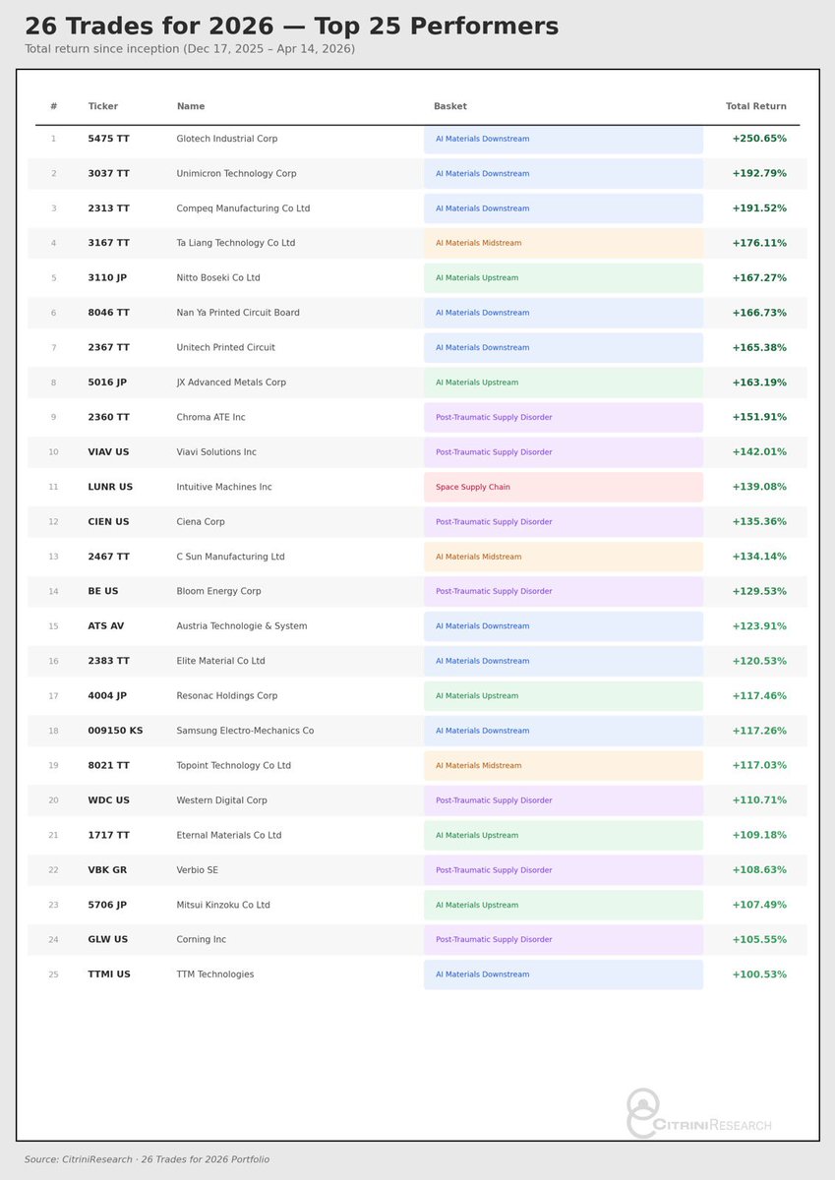The width and height of the screenshot is (835, 1180).
Task: Click the +139.08% return value
Action: coord(759,487)
